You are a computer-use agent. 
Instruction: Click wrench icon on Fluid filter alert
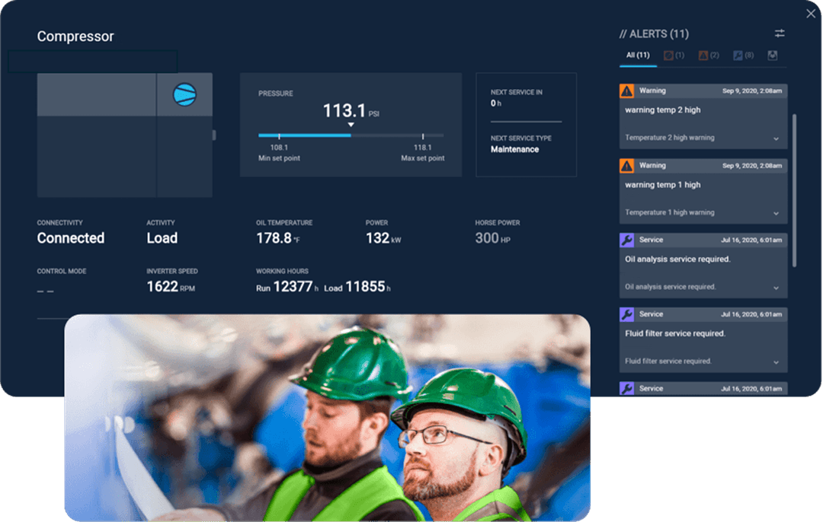coord(626,314)
